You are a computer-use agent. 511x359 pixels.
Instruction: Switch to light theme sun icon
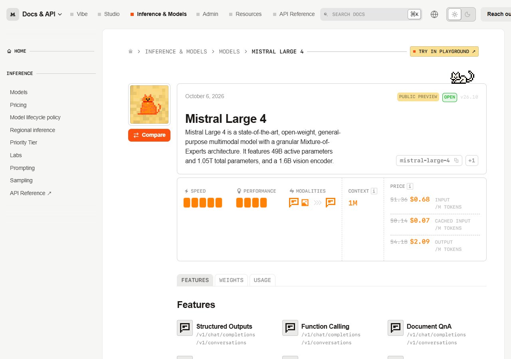[454, 14]
